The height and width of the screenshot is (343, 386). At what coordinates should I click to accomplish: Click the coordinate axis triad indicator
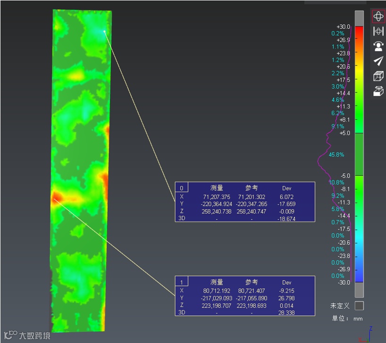366,334
